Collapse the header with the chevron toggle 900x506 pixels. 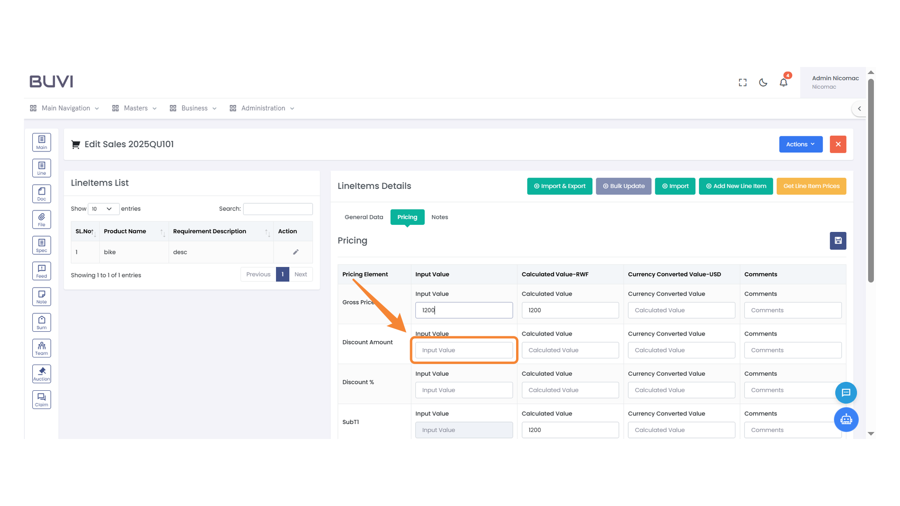859,108
